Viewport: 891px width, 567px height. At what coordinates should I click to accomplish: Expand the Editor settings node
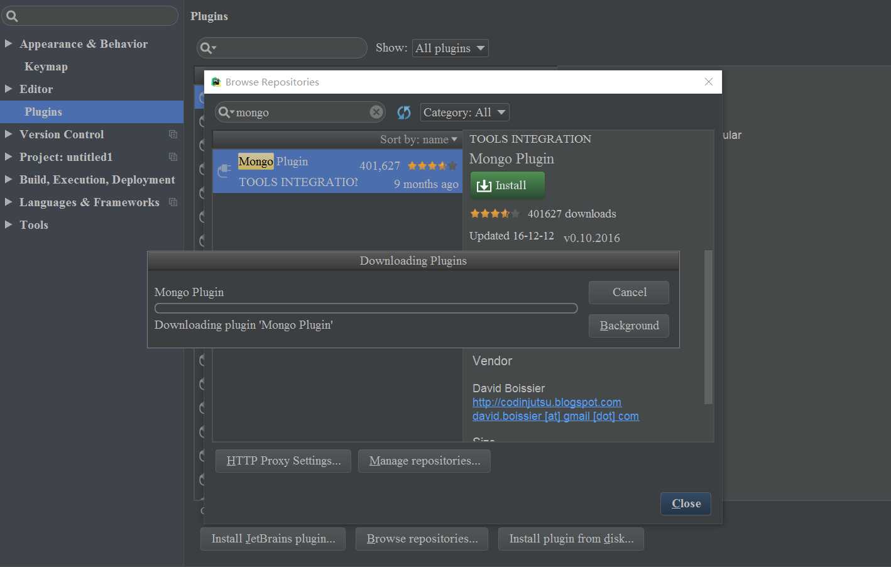coord(9,89)
